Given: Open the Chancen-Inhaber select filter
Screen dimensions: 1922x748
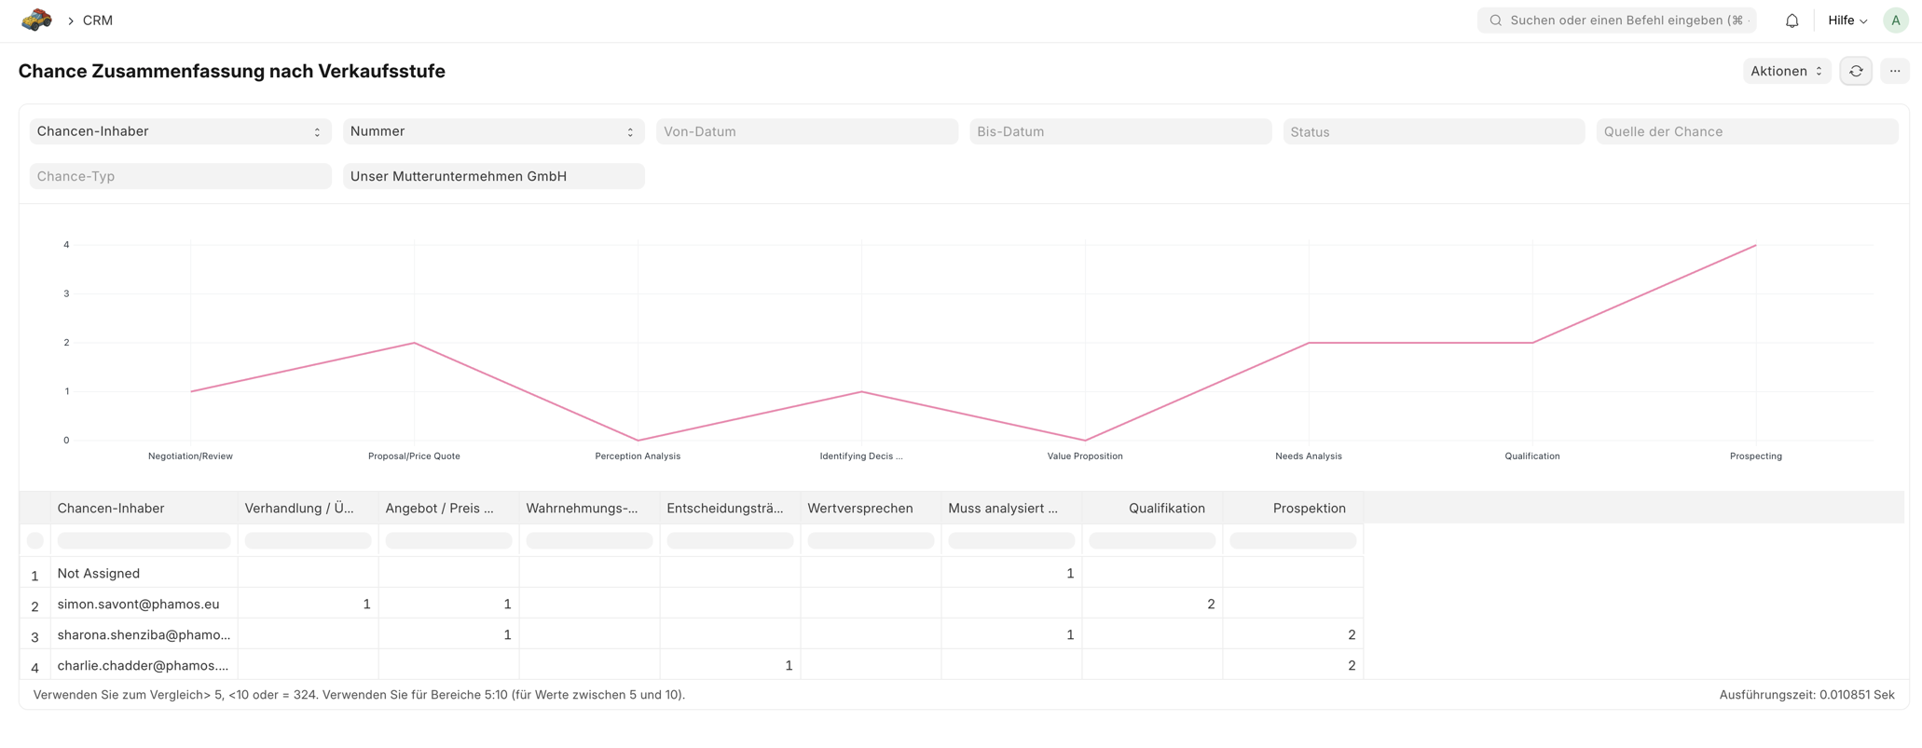Looking at the screenshot, I should tap(180, 131).
